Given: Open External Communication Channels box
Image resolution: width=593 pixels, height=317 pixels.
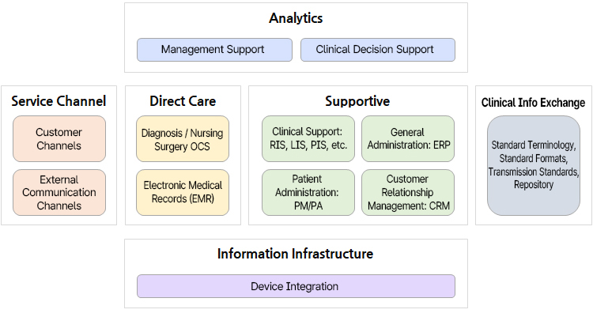Looking at the screenshot, I should [59, 193].
